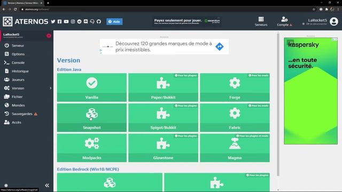Open the Aternos Instagram icon
Screen dimensions: 342x192
[x=73, y=21]
